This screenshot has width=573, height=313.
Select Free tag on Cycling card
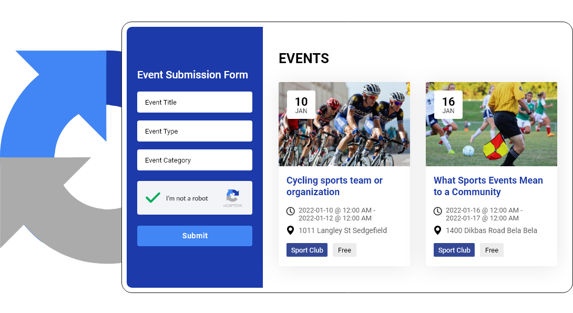click(x=344, y=250)
